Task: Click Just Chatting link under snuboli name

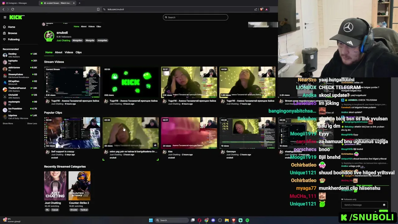Action: (x=63, y=40)
